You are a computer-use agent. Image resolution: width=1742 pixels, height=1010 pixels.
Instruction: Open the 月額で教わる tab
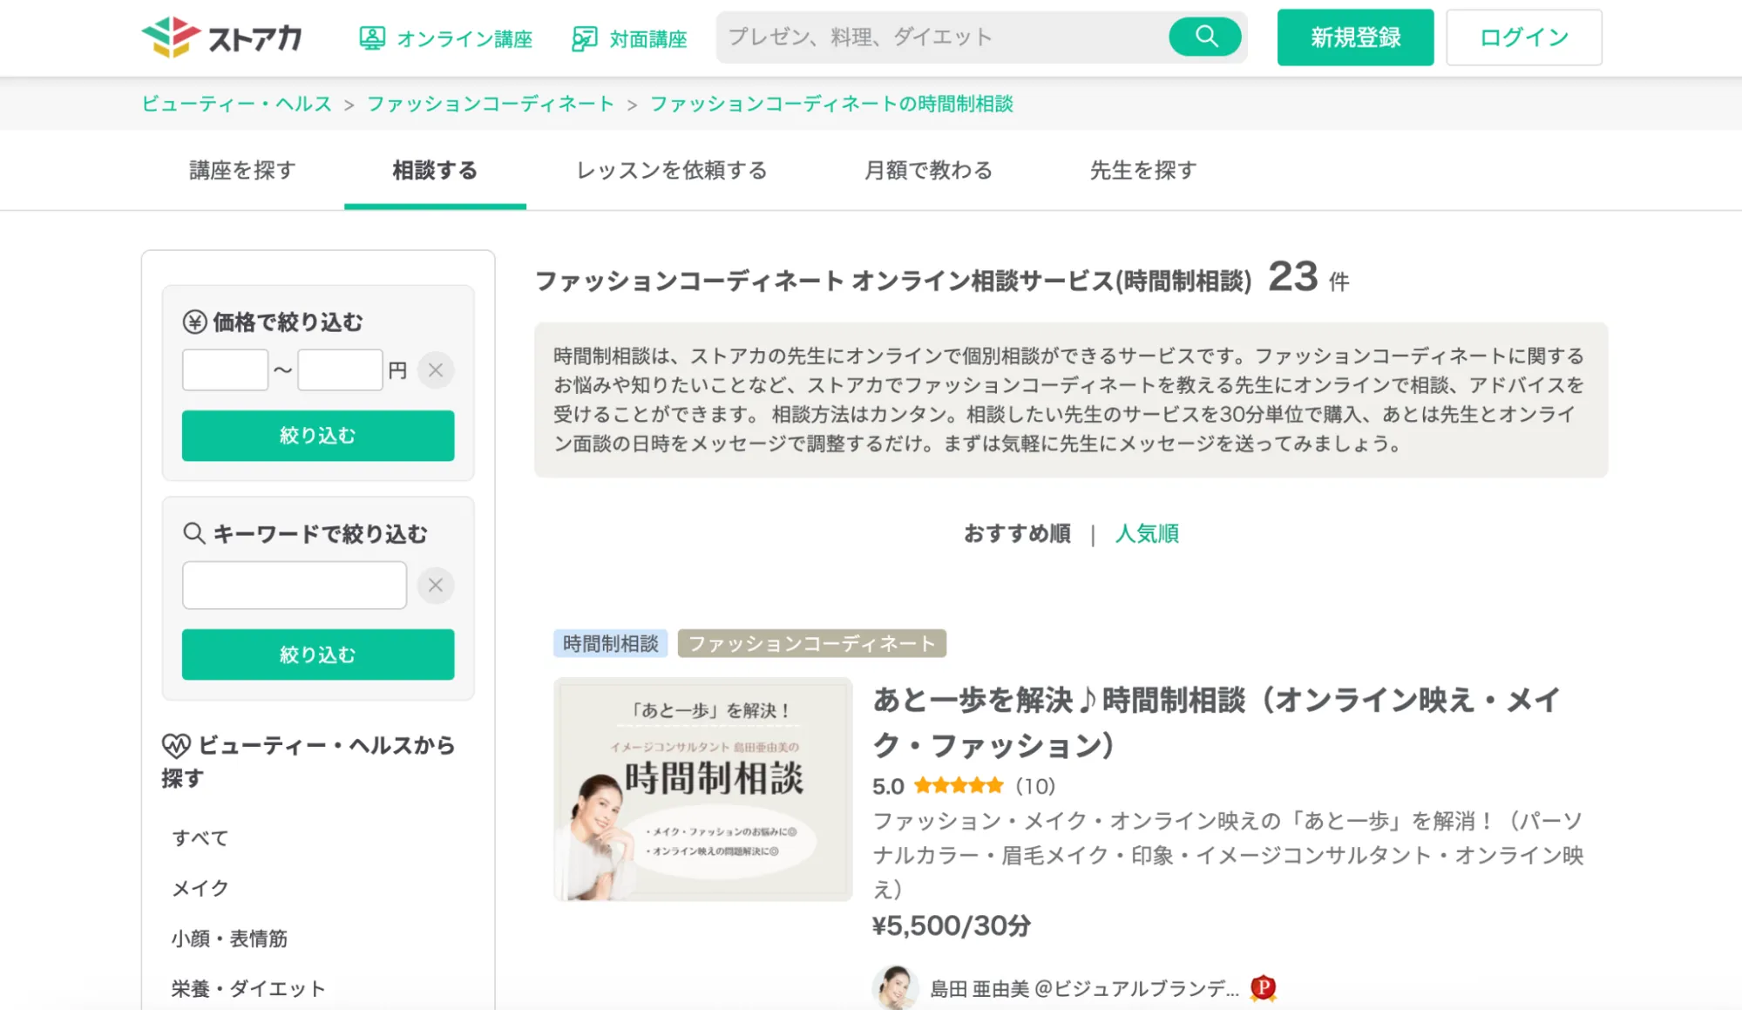[928, 170]
